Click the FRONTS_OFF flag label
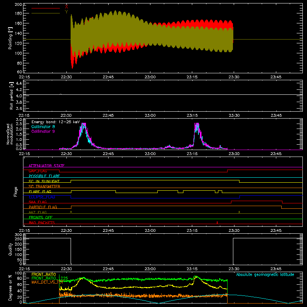The width and height of the screenshot is (307, 307). pos(41,218)
